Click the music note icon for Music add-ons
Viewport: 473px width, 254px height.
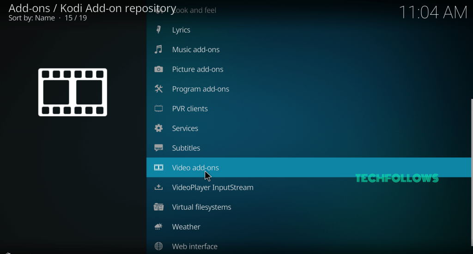click(159, 49)
